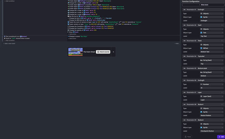The height and width of the screenshot is (139, 225).
Task: Open The Event Sheet tutorial thumbnail
Action: 75,52
